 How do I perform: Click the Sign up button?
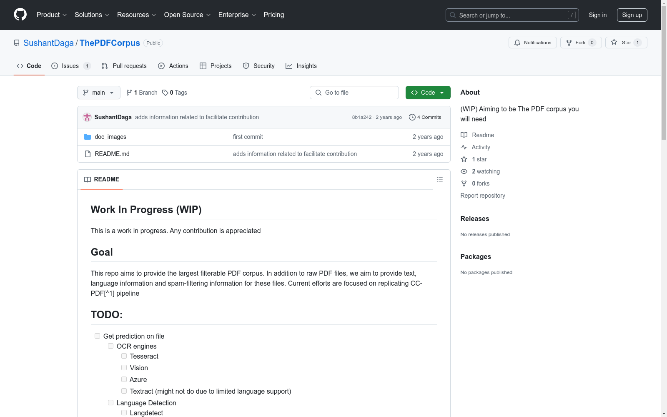pyautogui.click(x=632, y=15)
